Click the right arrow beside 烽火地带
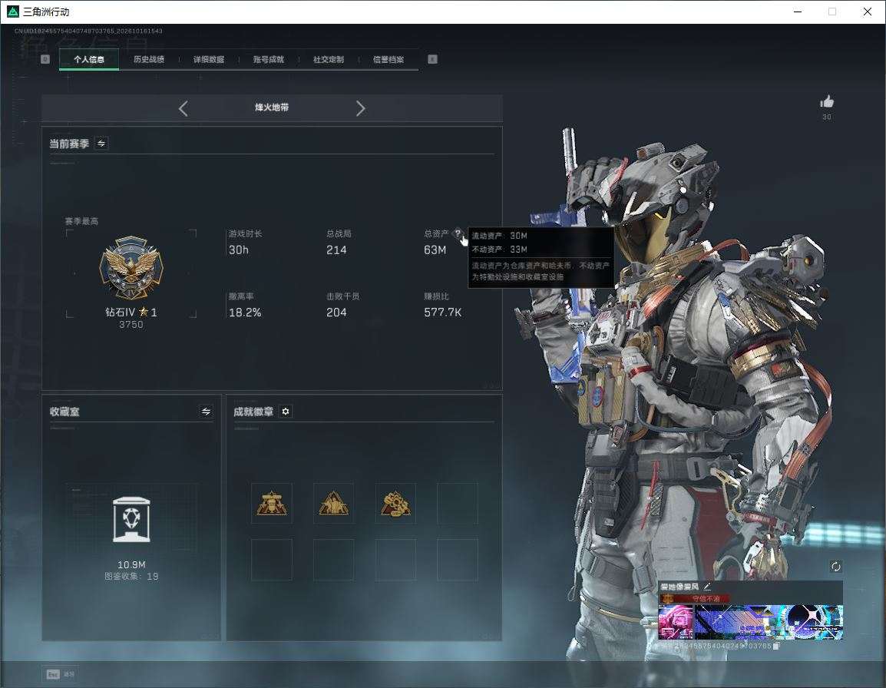 pyautogui.click(x=361, y=108)
